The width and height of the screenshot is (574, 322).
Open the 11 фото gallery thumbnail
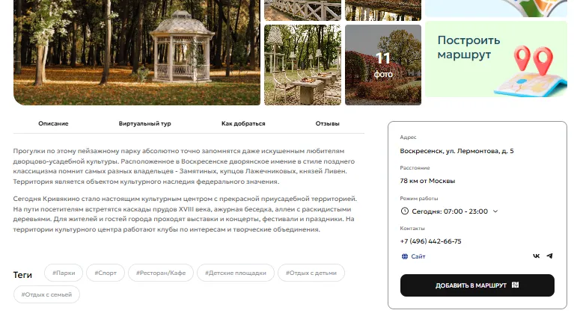[383, 65]
